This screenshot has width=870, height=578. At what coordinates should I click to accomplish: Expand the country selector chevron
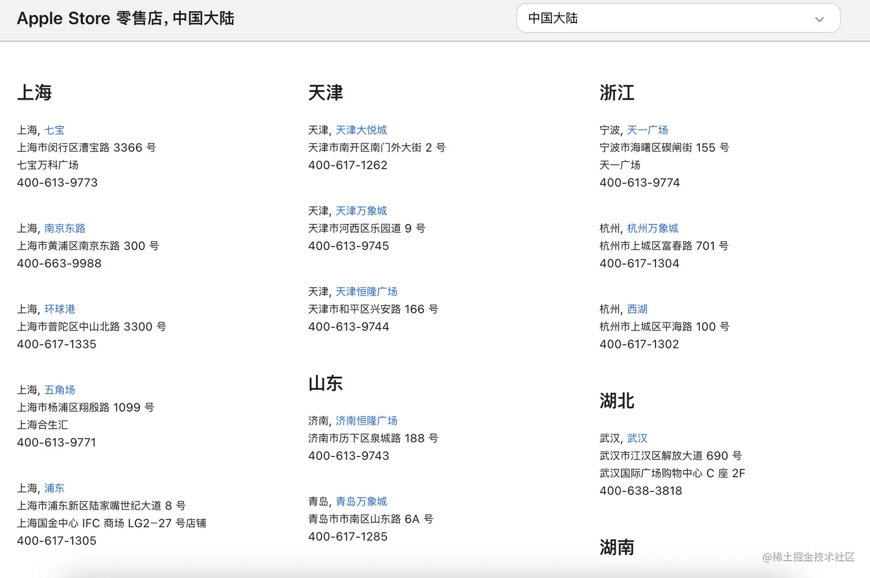pos(819,19)
